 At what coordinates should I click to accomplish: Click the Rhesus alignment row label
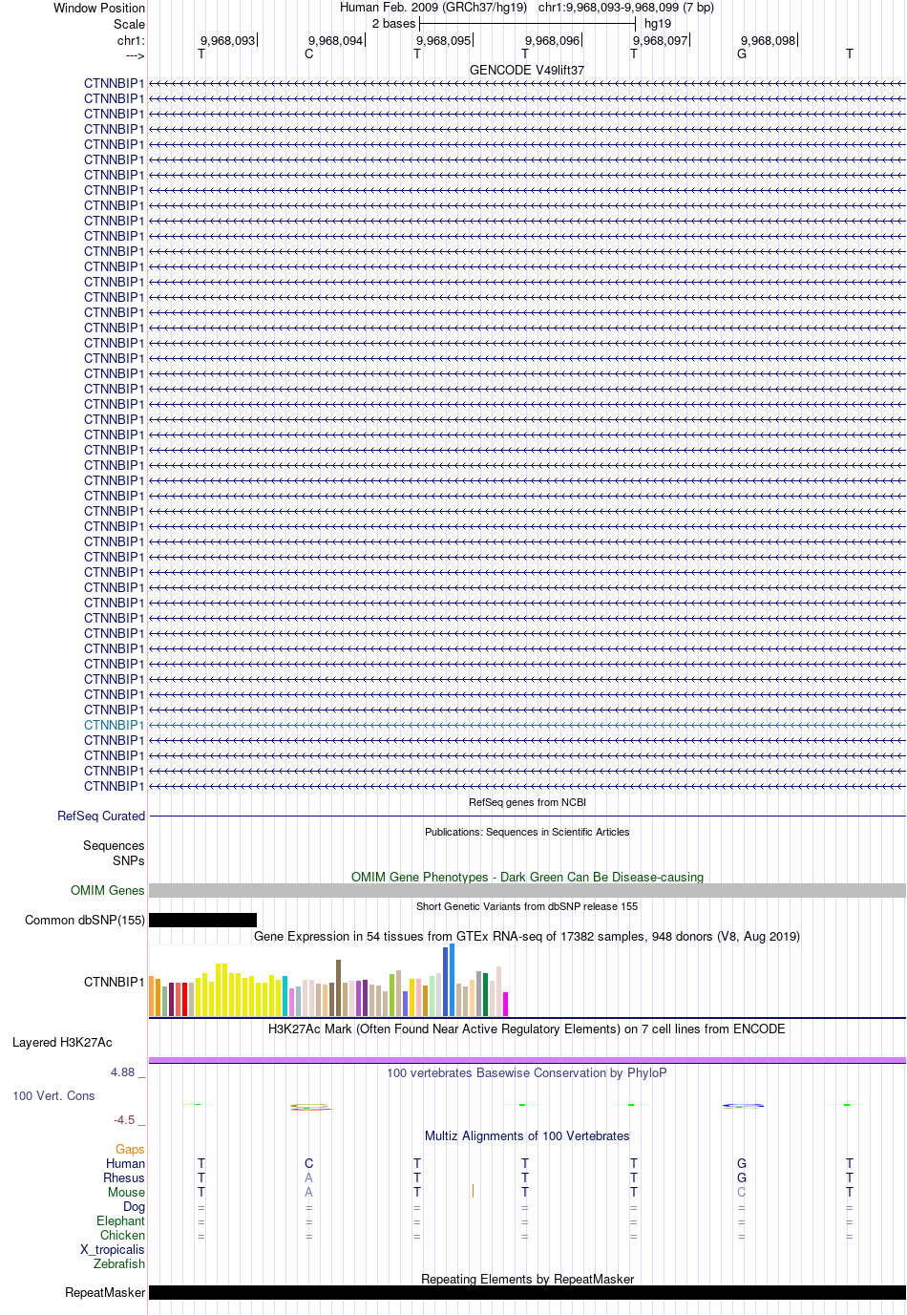124,1177
